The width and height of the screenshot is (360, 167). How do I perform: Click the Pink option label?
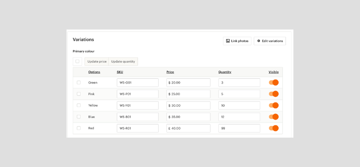pyautogui.click(x=92, y=94)
